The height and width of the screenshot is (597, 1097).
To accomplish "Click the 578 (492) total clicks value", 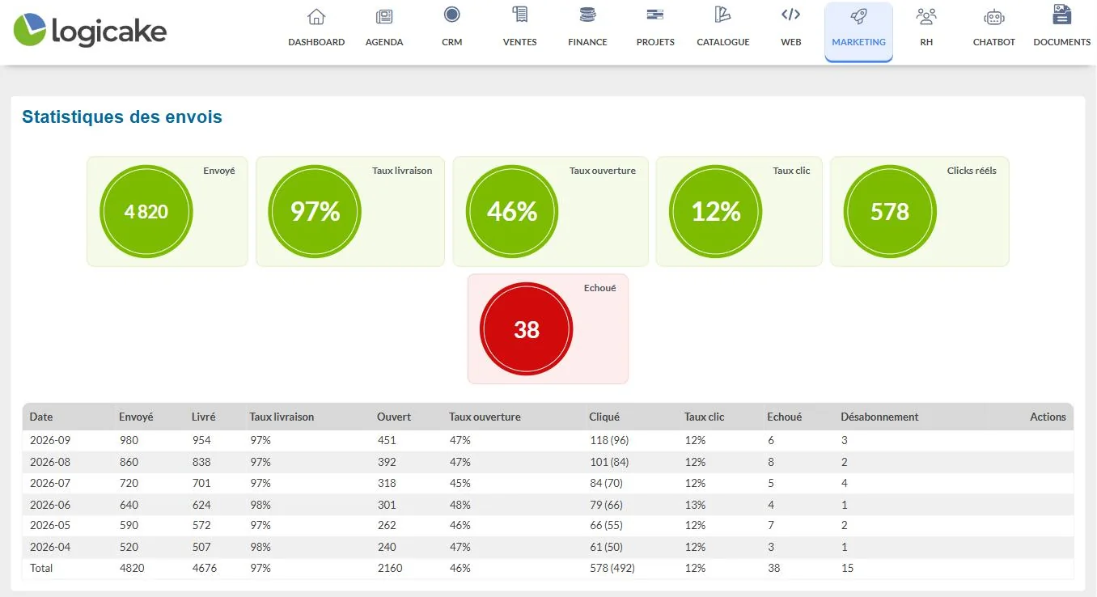I will click(x=612, y=569).
